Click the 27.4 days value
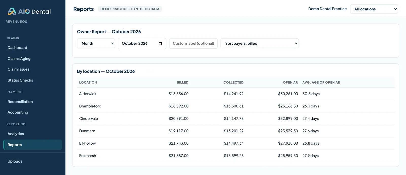 pos(311,119)
